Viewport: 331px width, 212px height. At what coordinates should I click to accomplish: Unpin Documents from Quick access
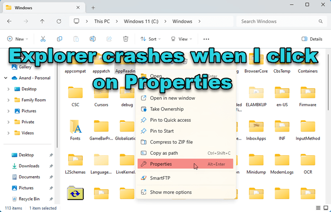pos(51,177)
